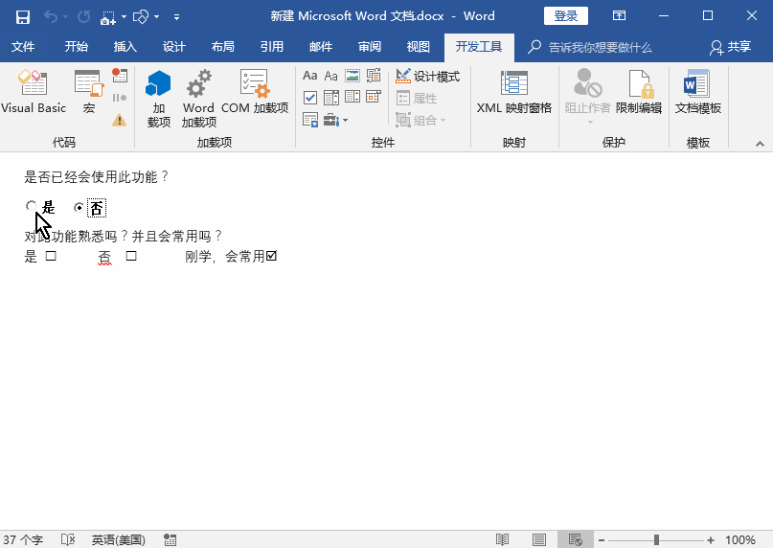Check the box next to 否
Image resolution: width=773 pixels, height=548 pixels.
[x=131, y=257]
